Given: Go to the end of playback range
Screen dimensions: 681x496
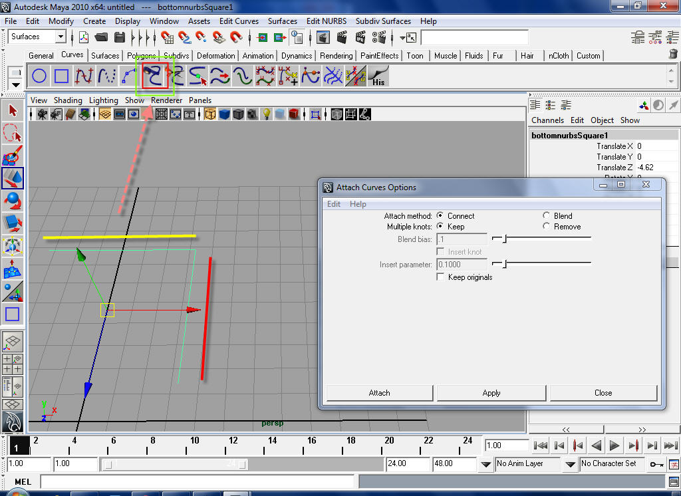Looking at the screenshot, I should (x=670, y=445).
